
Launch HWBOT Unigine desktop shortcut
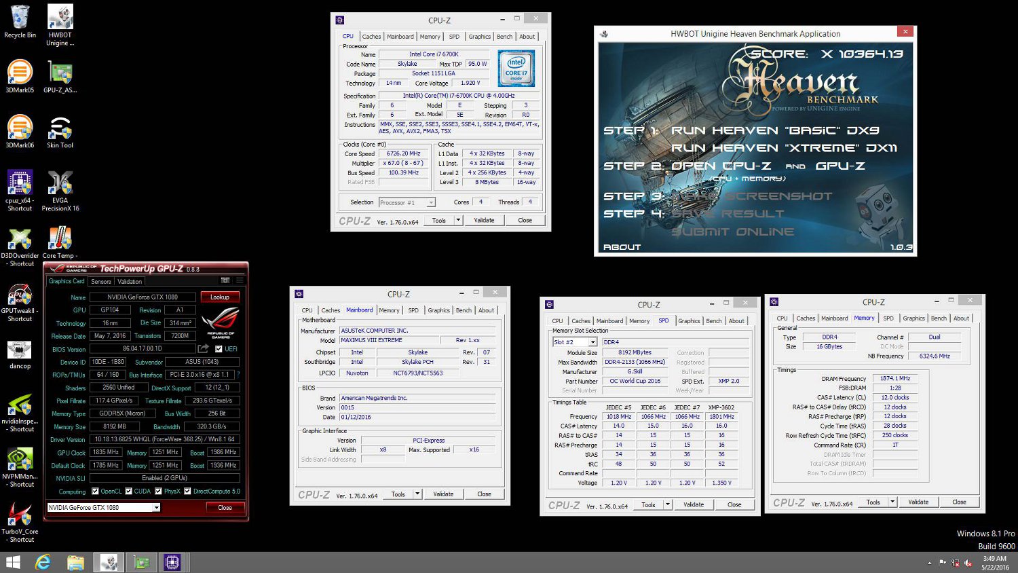coord(60,25)
